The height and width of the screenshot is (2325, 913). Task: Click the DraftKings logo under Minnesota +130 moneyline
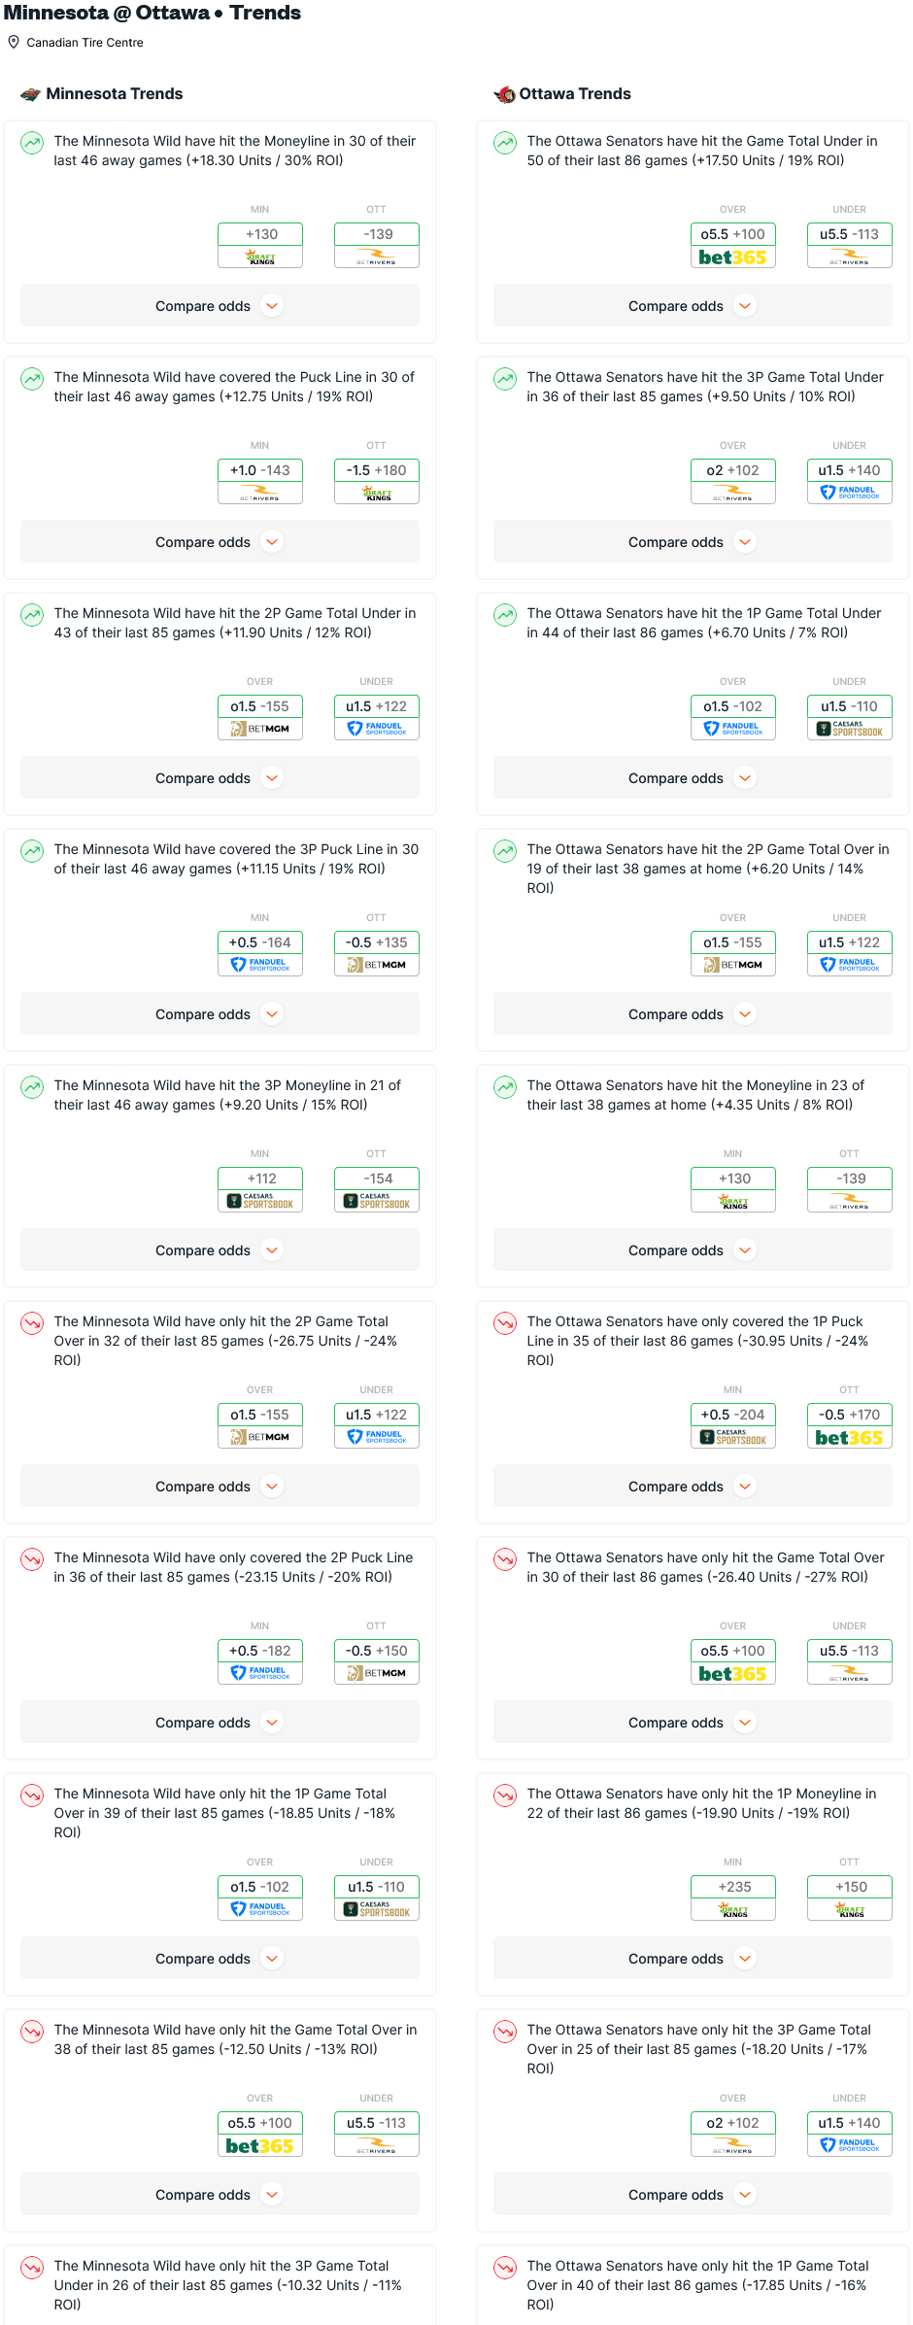click(260, 257)
